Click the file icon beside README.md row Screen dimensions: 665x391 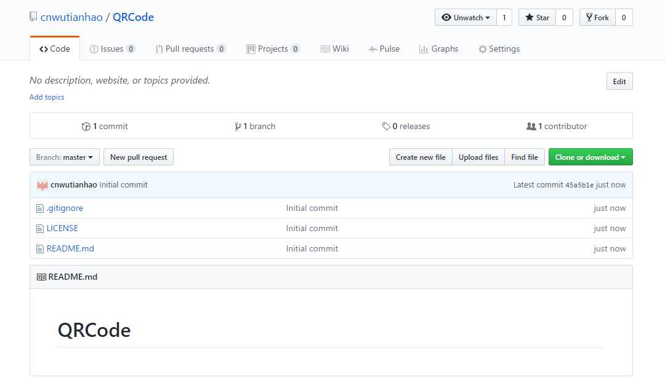point(40,249)
